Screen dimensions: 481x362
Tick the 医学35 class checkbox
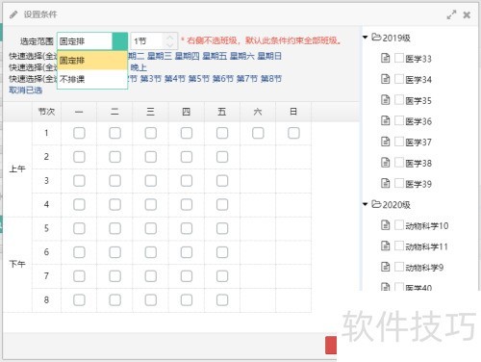point(399,100)
